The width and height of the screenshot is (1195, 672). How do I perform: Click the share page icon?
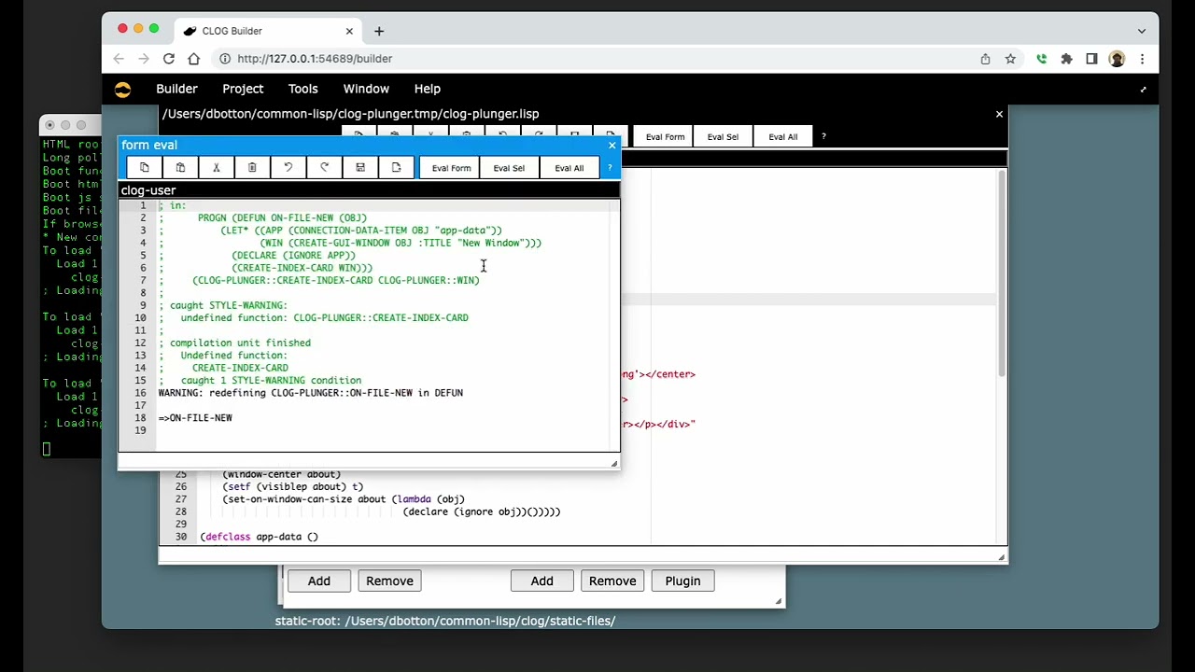click(985, 59)
